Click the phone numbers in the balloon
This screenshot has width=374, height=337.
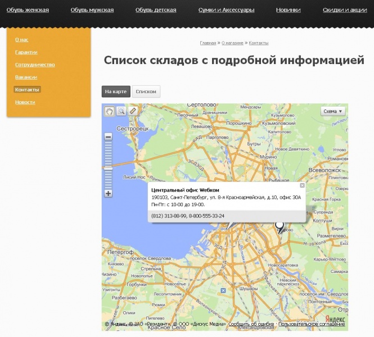[188, 216]
